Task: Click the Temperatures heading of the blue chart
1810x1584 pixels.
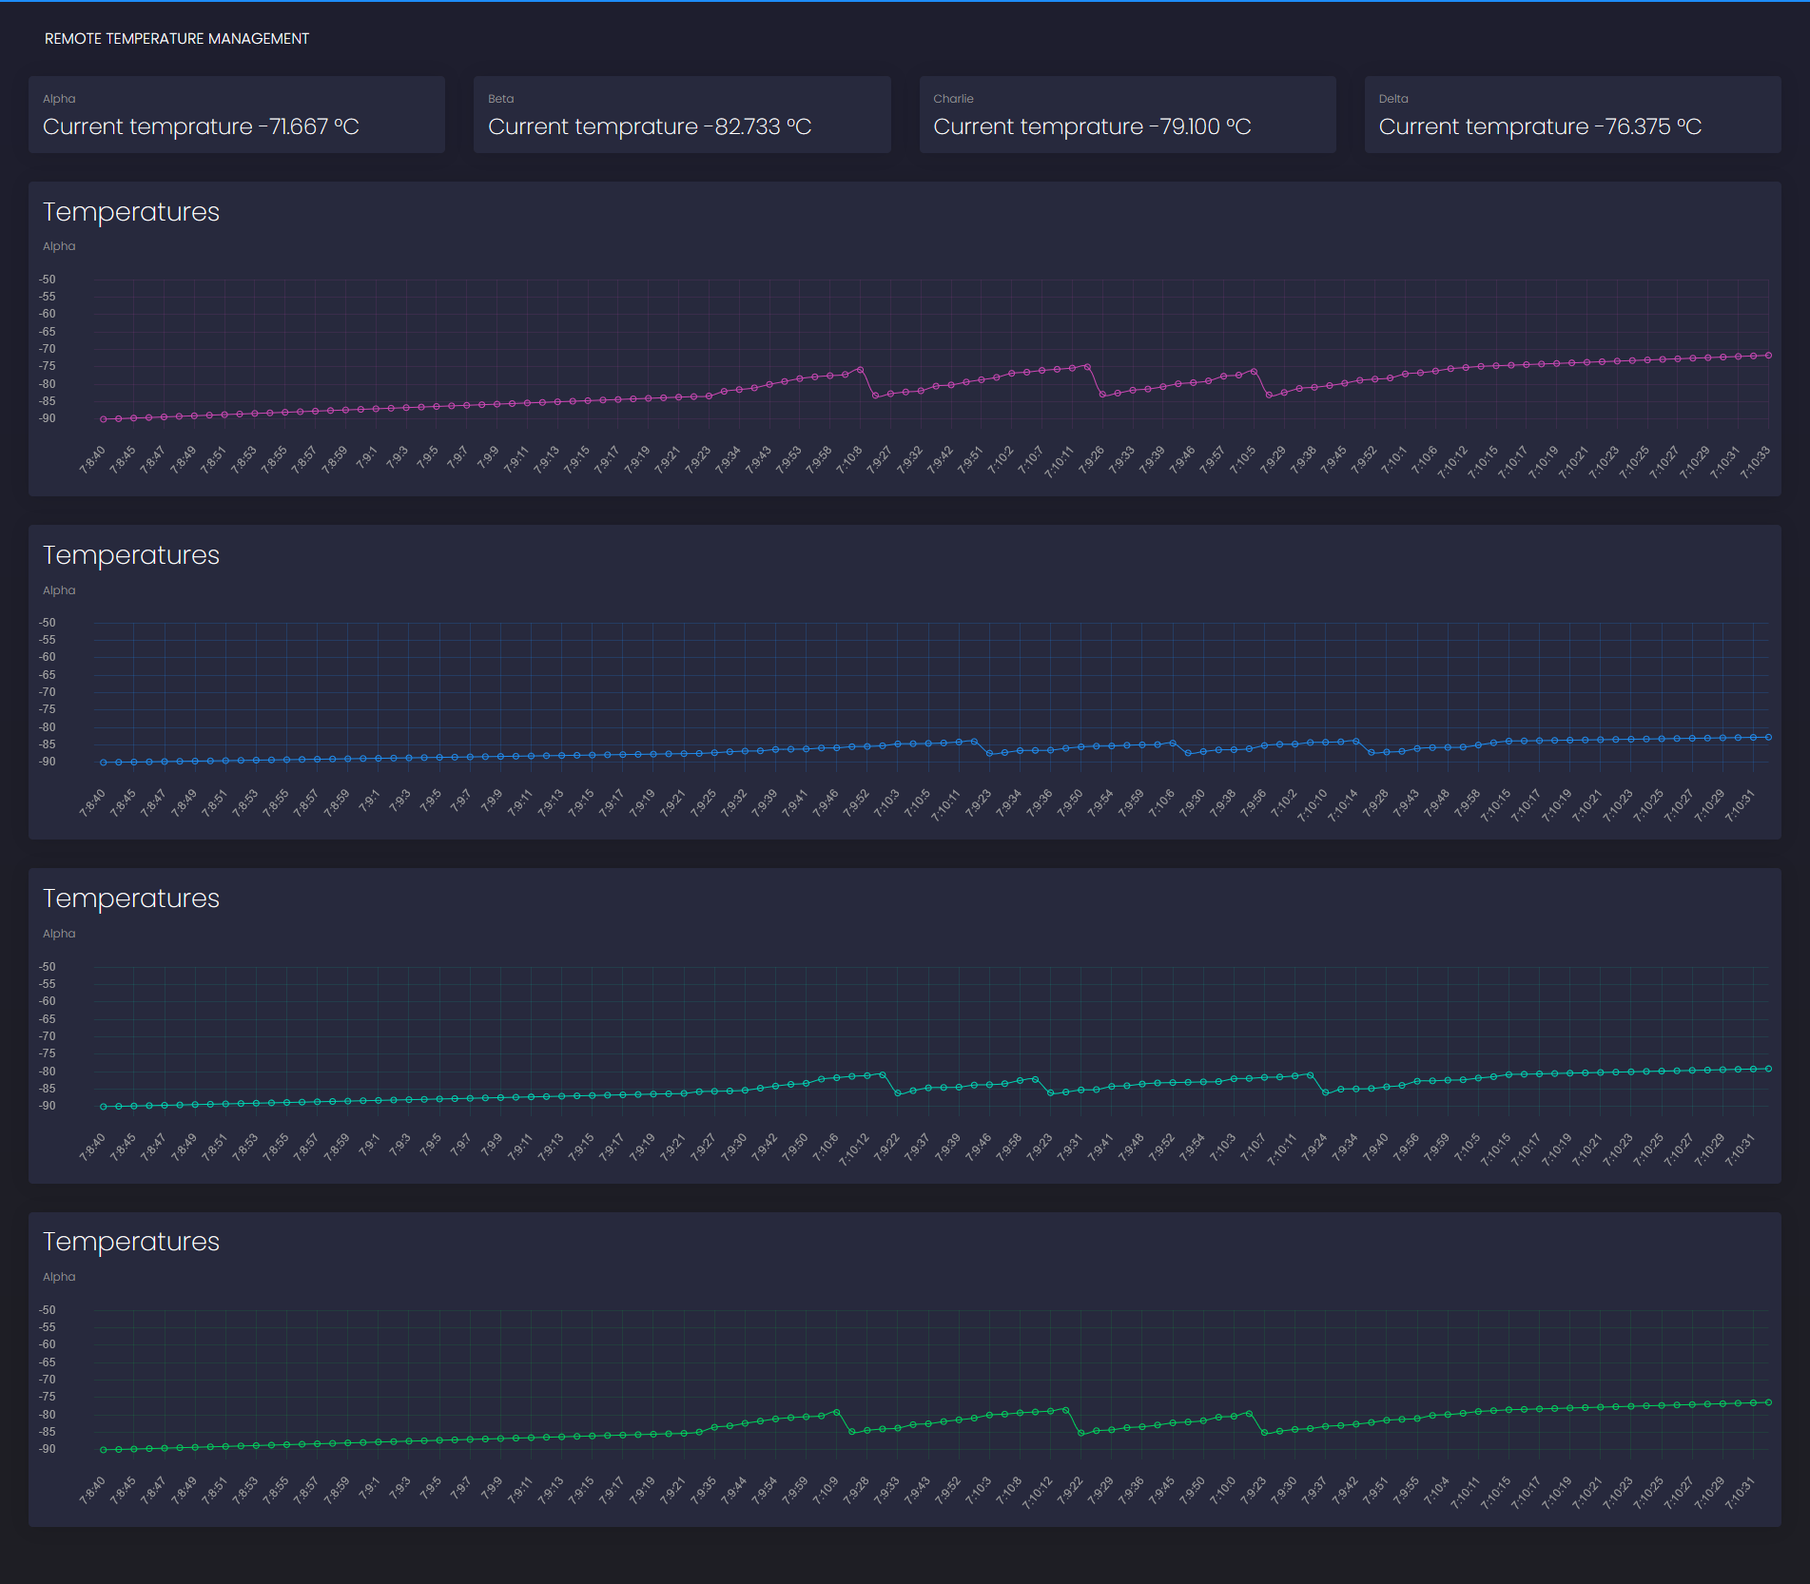Action: 131,555
